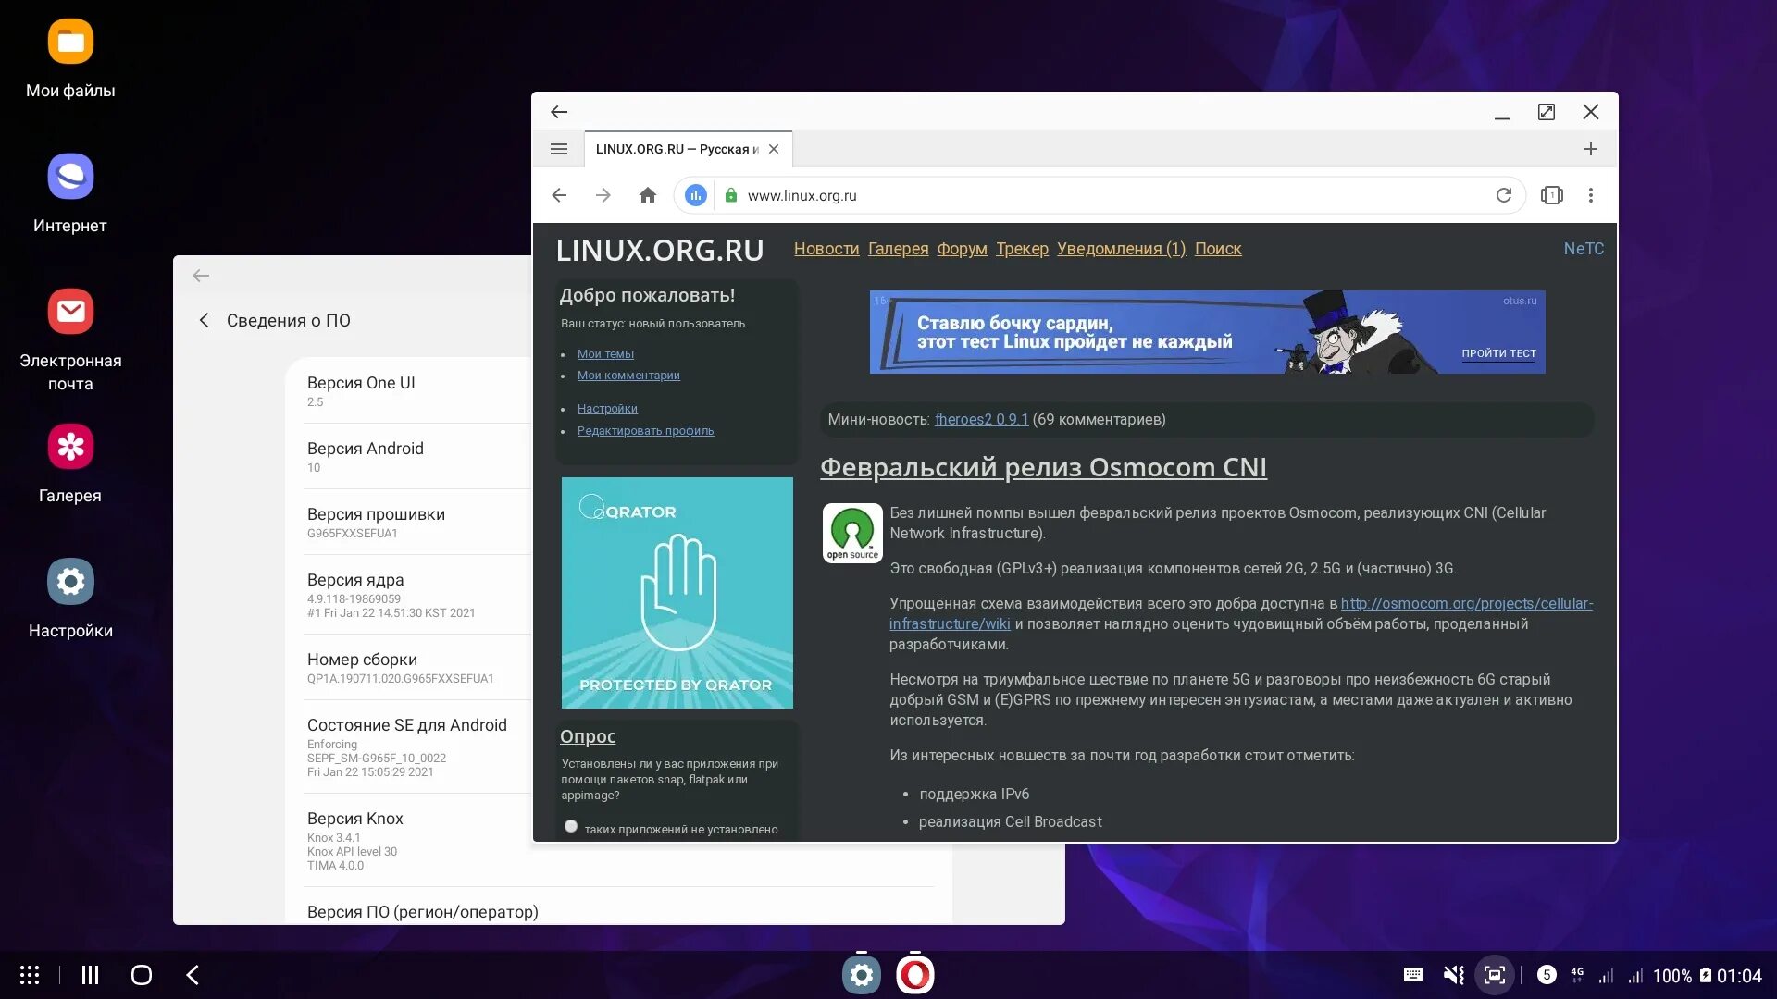Reload the current page
This screenshot has width=1777, height=999.
click(x=1504, y=195)
